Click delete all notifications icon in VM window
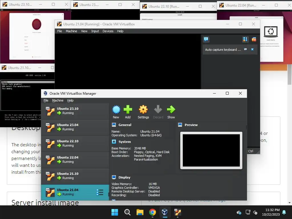This screenshot has height=219, width=292. 254,39
